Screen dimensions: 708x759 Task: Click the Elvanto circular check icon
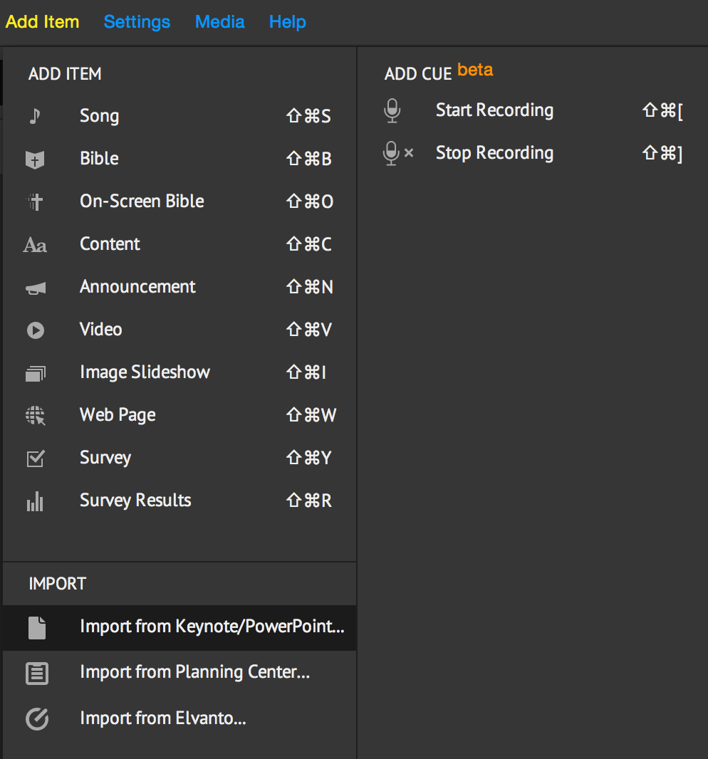37,719
